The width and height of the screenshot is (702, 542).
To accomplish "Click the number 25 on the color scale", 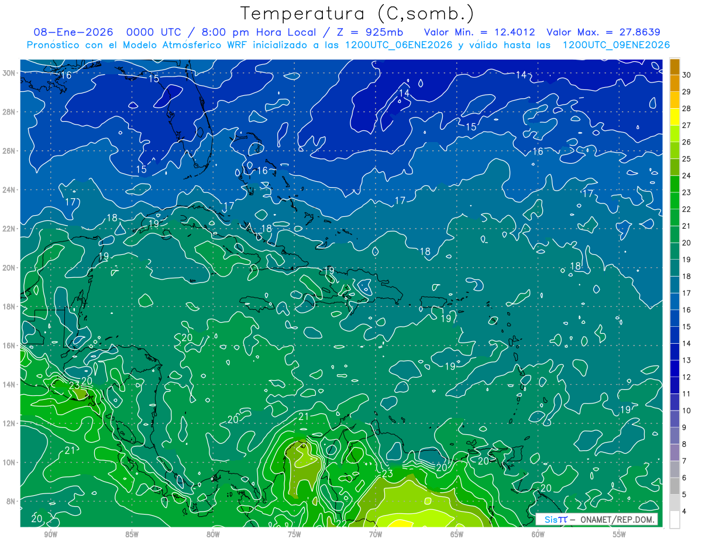I will [x=686, y=158].
